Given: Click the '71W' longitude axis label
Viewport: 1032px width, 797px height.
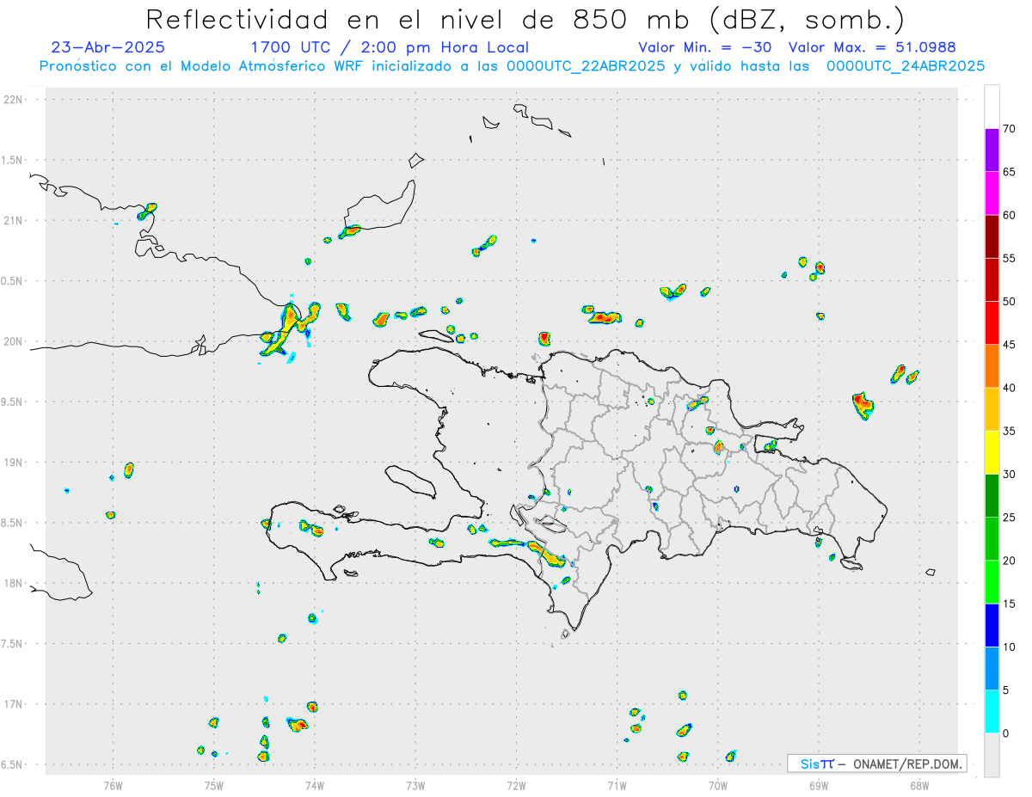Looking at the screenshot, I should (x=617, y=784).
